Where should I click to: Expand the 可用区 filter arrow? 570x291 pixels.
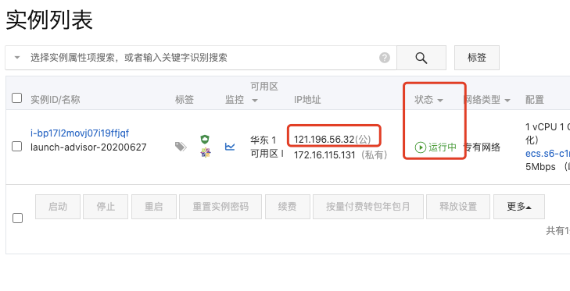(255, 101)
